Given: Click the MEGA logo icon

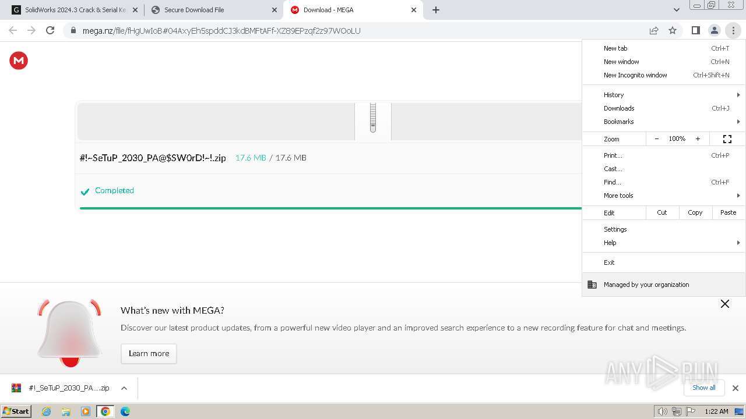Looking at the screenshot, I should pyautogui.click(x=19, y=61).
